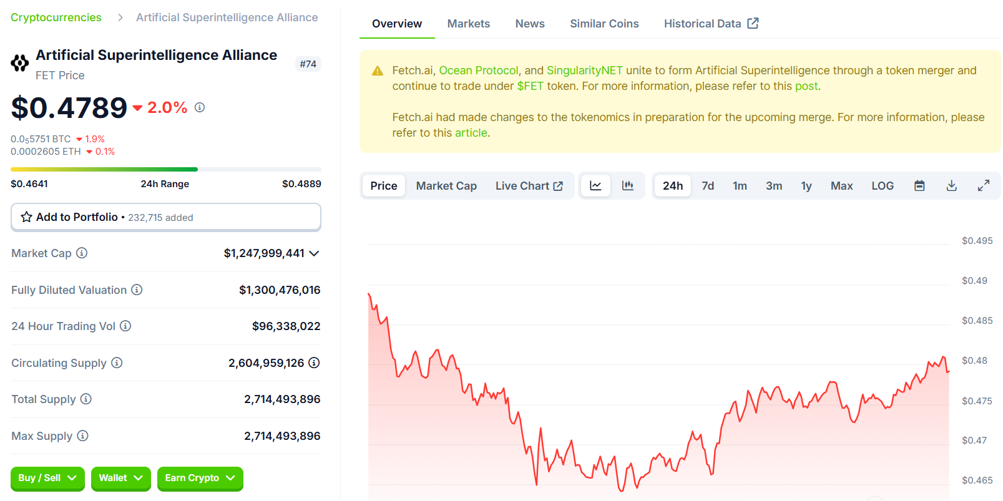
Task: Switch to line chart view icon
Action: coord(595,186)
